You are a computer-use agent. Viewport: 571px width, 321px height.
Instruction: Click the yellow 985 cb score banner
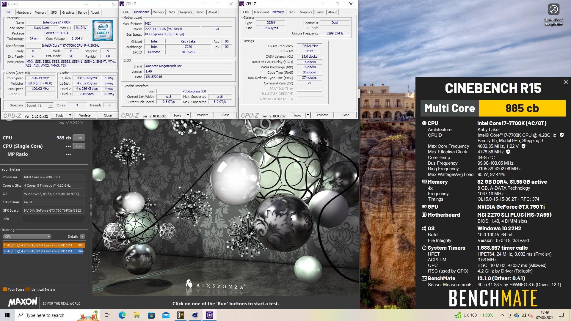pyautogui.click(x=522, y=108)
